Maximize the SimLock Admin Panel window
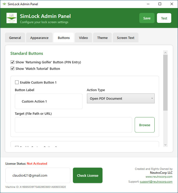This screenshot has width=178, height=193. [x=160, y=4]
